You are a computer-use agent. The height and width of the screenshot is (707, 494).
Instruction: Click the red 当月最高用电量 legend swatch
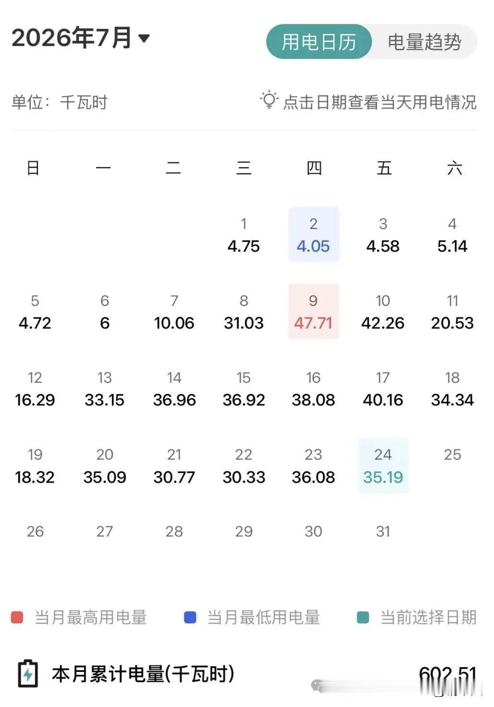point(17,618)
